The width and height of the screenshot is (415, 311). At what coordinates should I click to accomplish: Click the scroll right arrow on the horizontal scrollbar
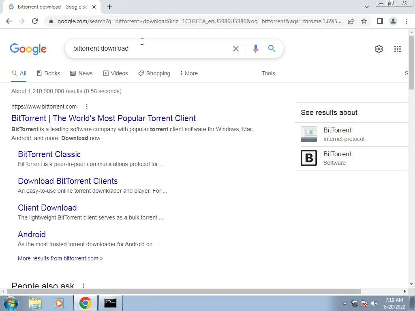[x=405, y=291]
